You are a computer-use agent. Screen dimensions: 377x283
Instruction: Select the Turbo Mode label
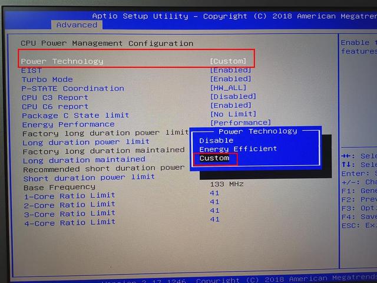click(x=47, y=80)
